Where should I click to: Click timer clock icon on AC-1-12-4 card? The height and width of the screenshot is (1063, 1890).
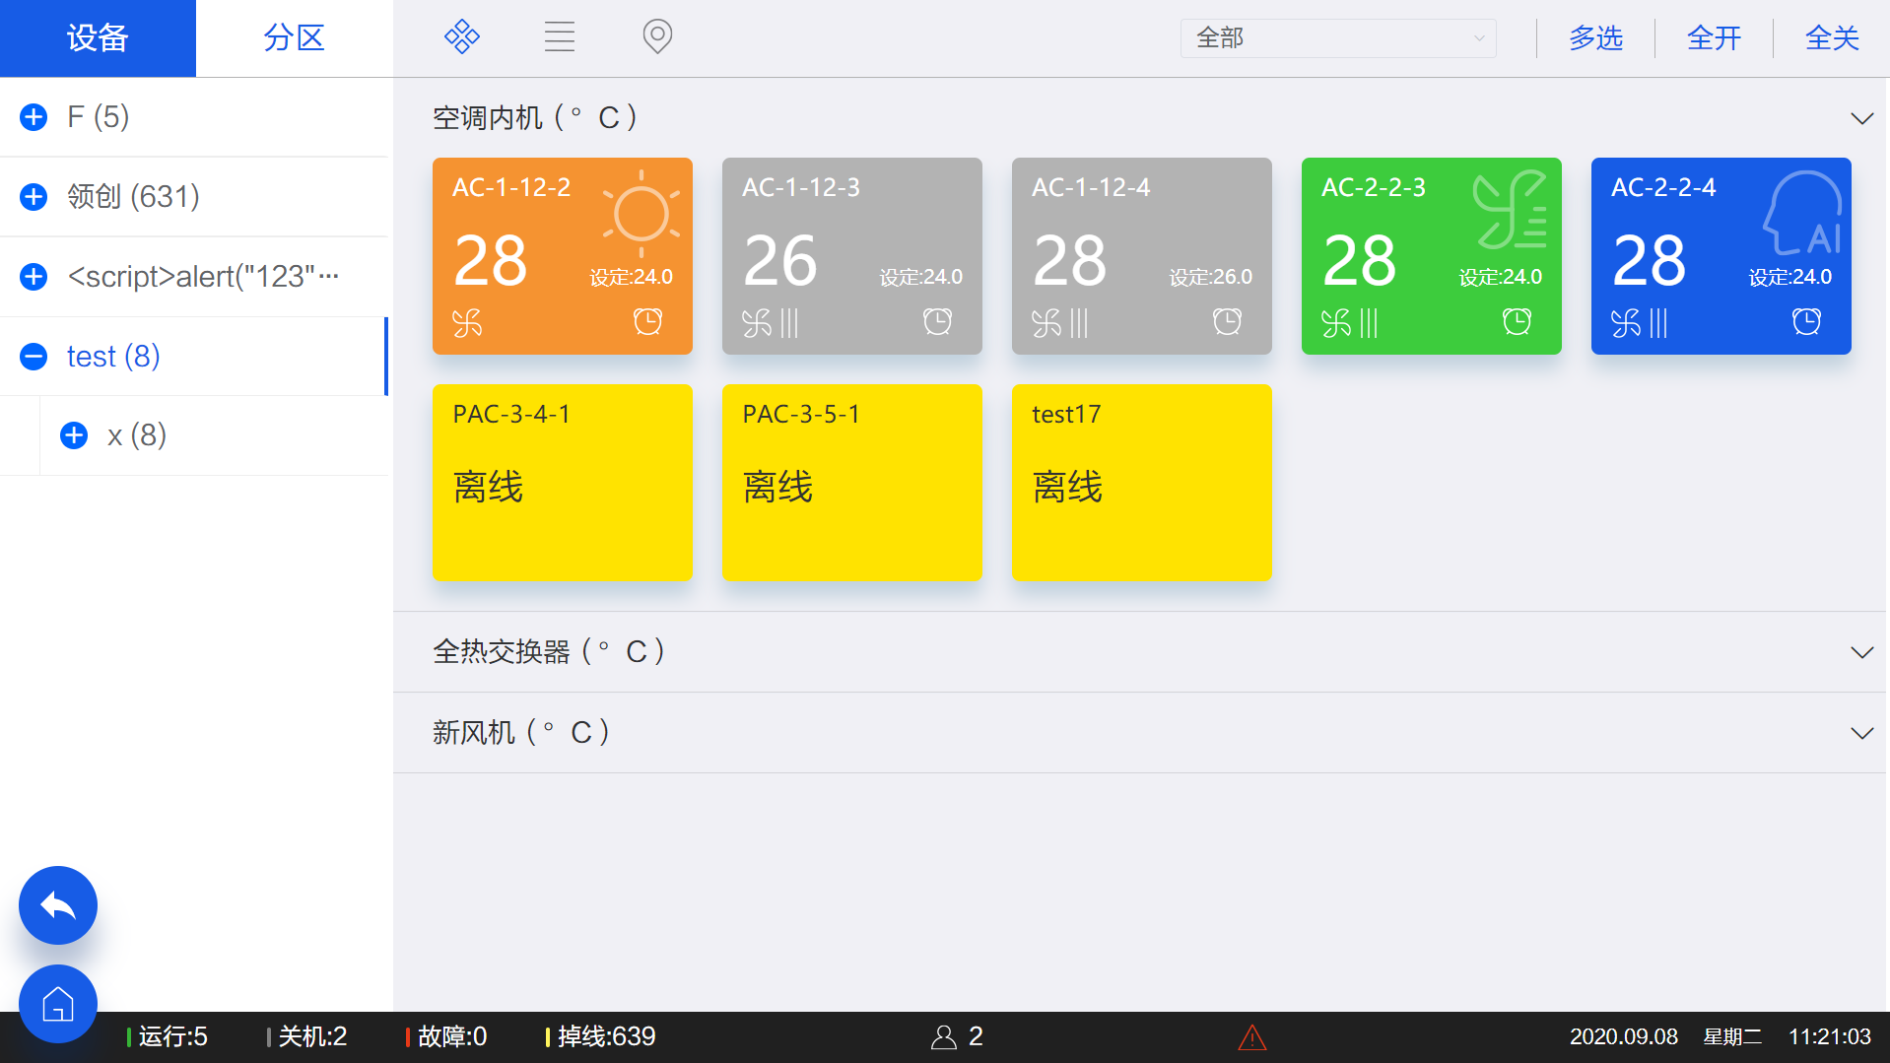(1227, 321)
